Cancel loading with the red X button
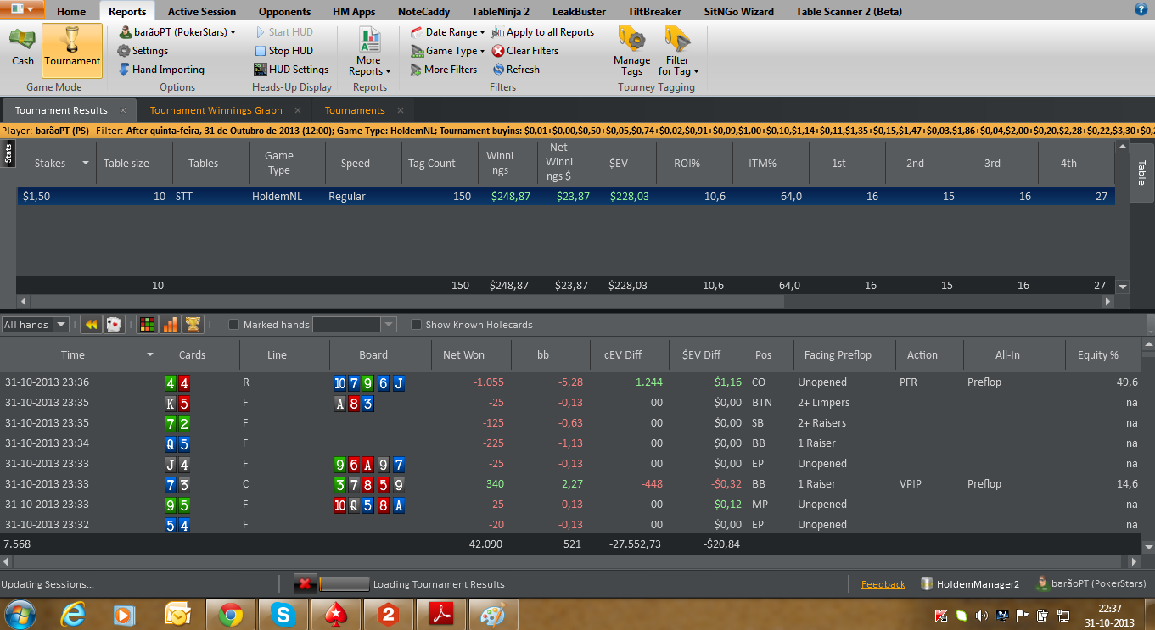 (x=306, y=584)
